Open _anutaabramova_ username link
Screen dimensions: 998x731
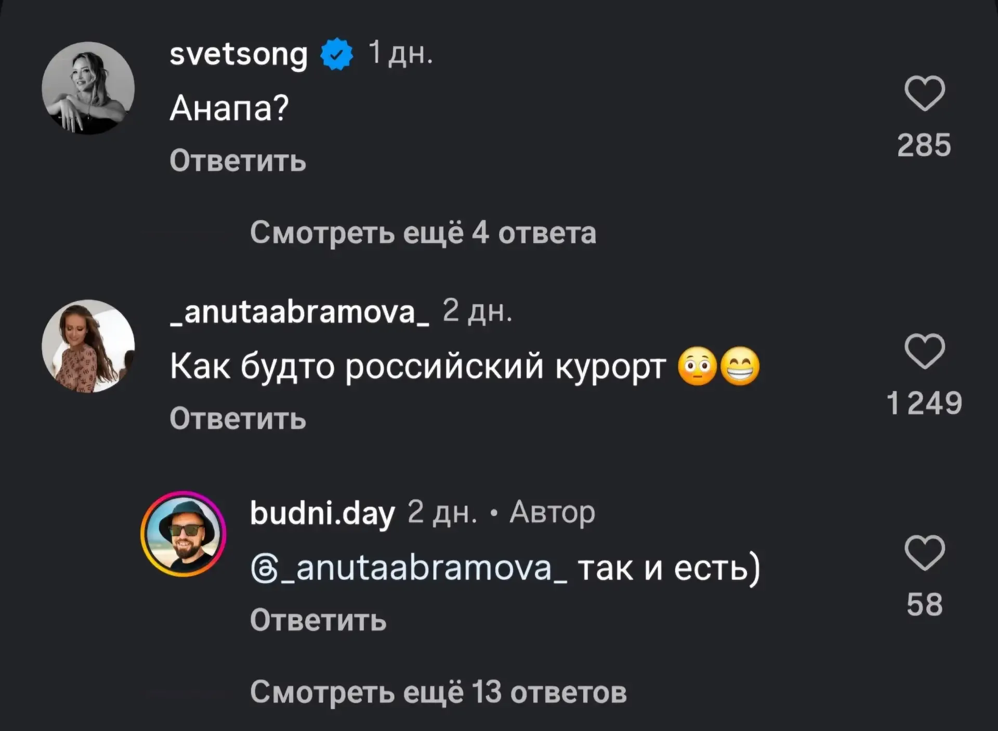pos(300,312)
